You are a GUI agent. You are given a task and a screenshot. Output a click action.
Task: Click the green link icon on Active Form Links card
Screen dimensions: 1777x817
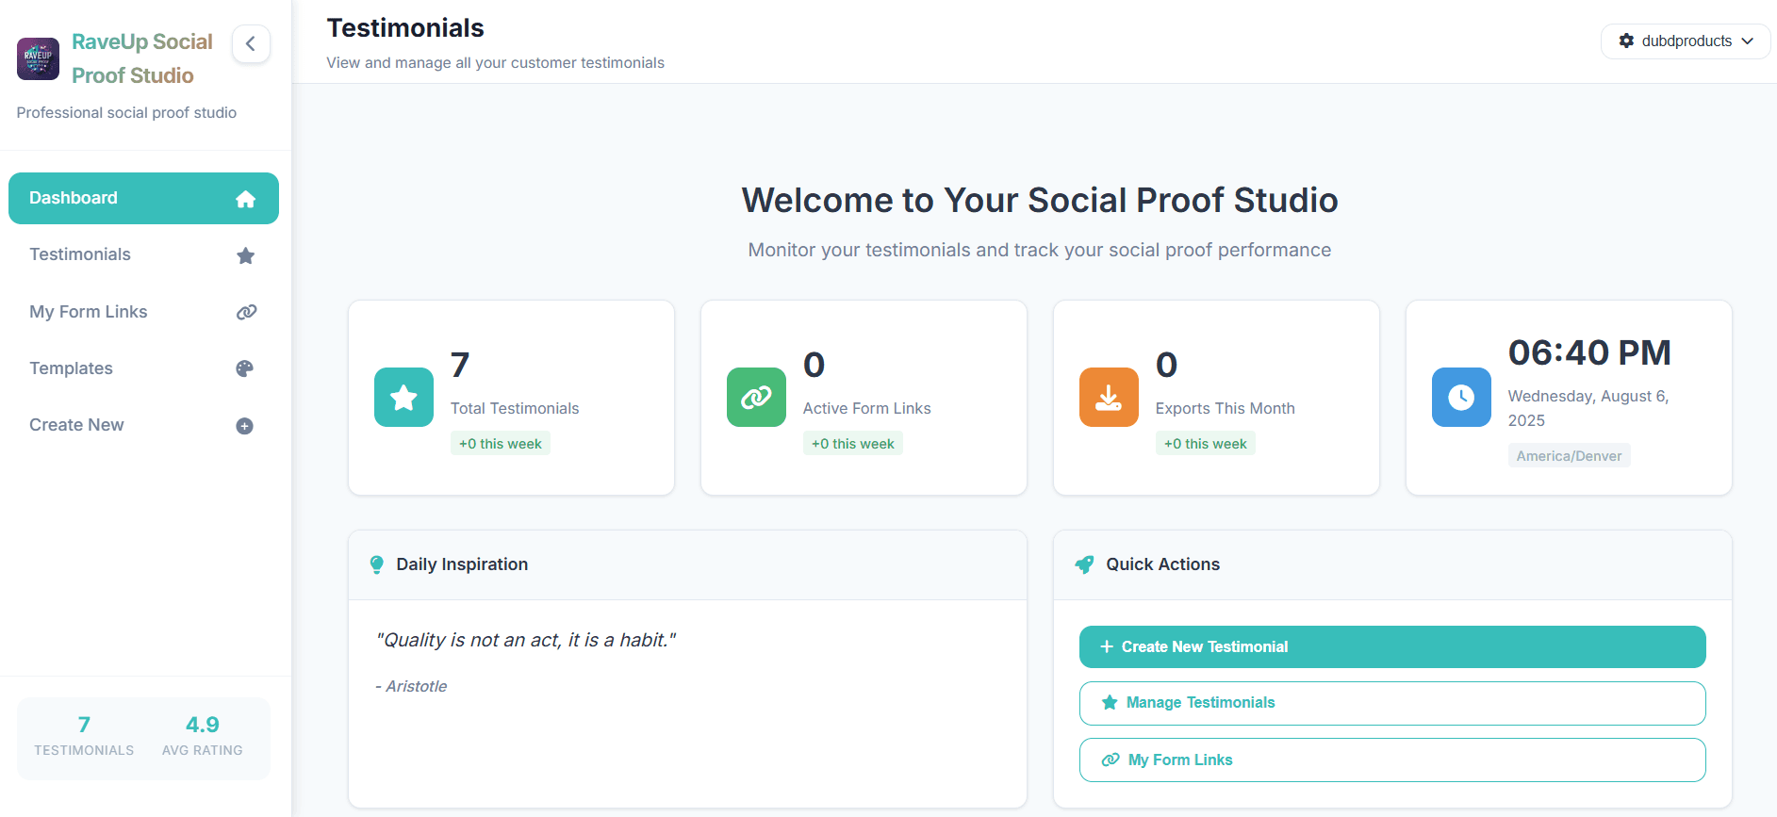756,398
